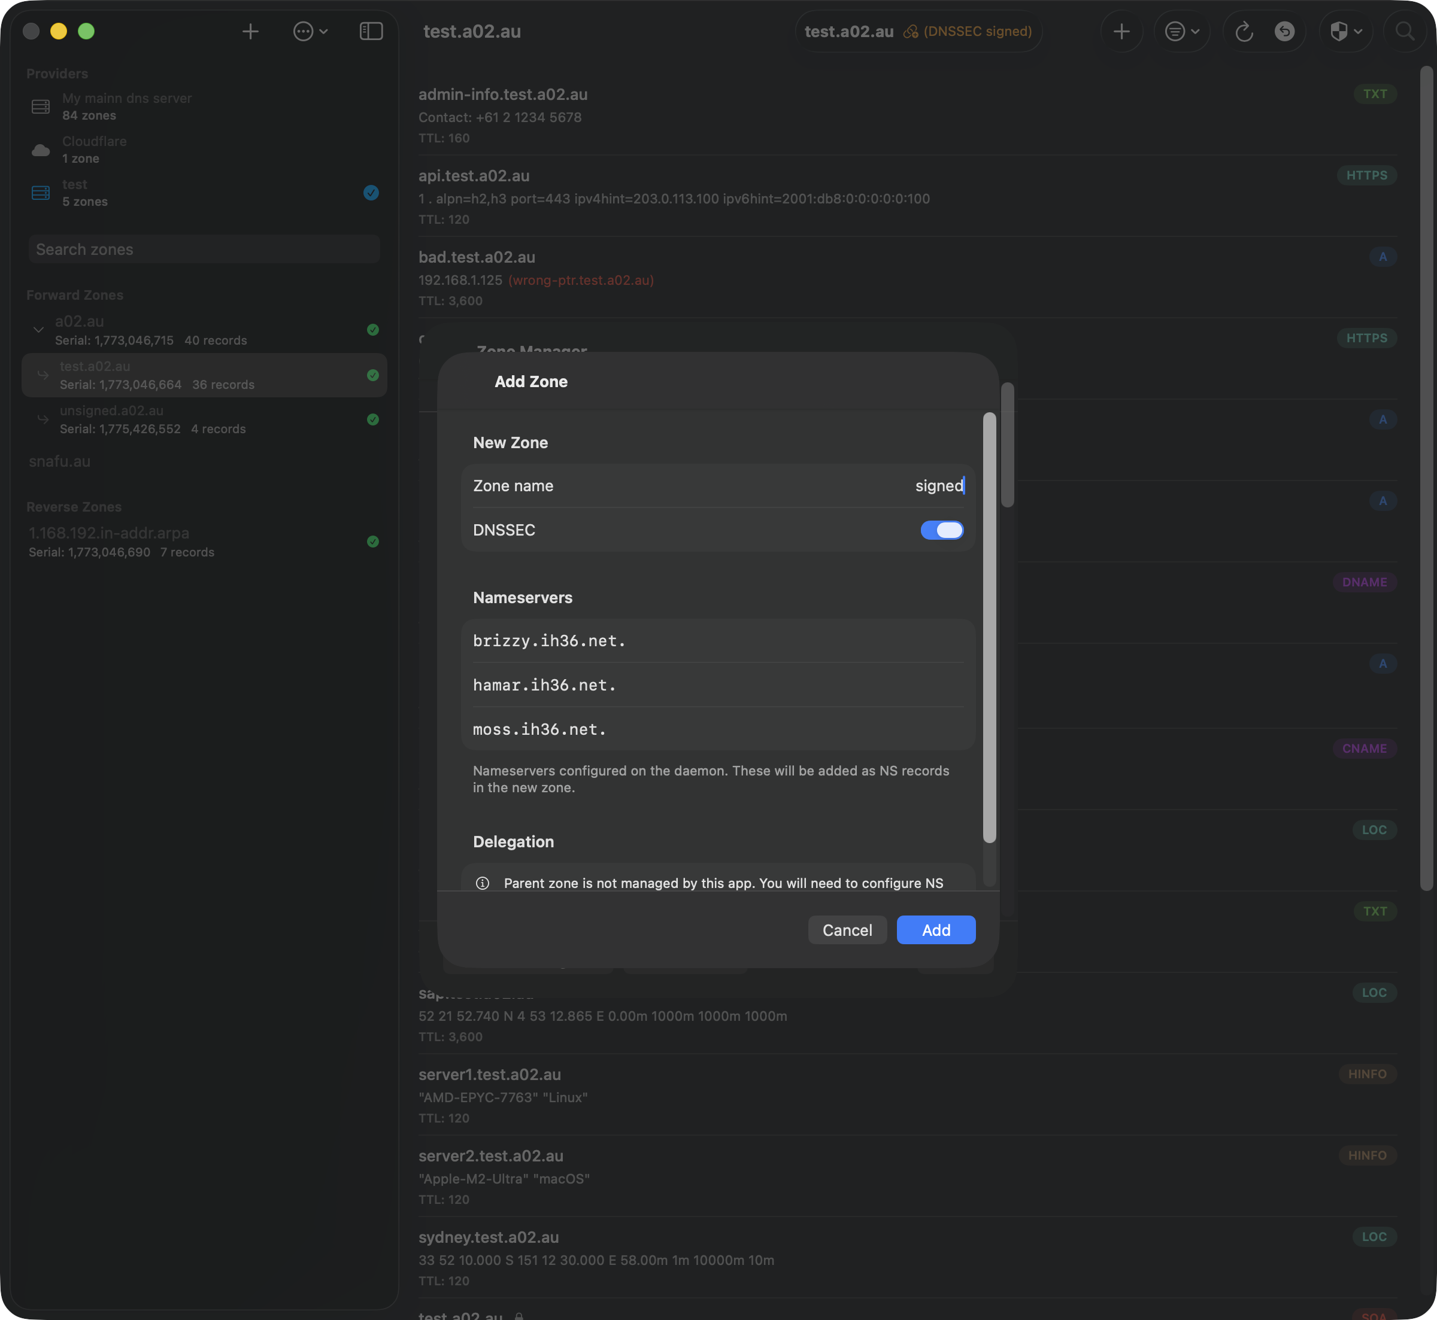Select the moss.ih36.net. nameserver row
This screenshot has width=1437, height=1320.
[x=718, y=729]
